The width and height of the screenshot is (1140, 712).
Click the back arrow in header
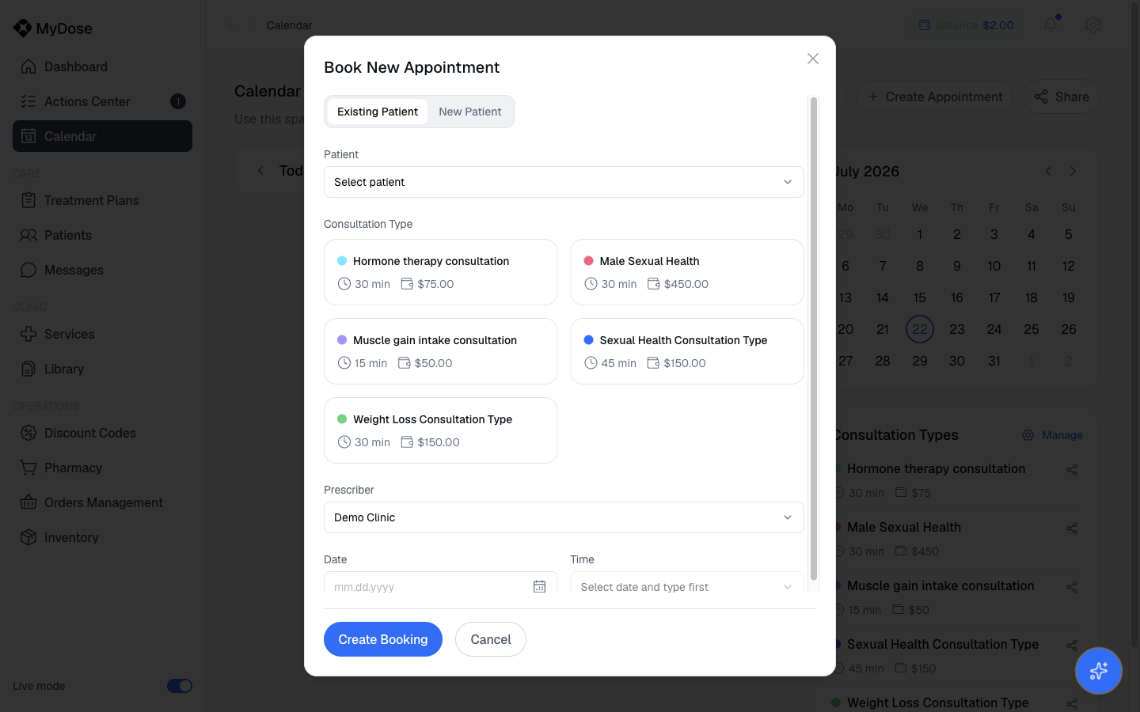[x=233, y=25]
